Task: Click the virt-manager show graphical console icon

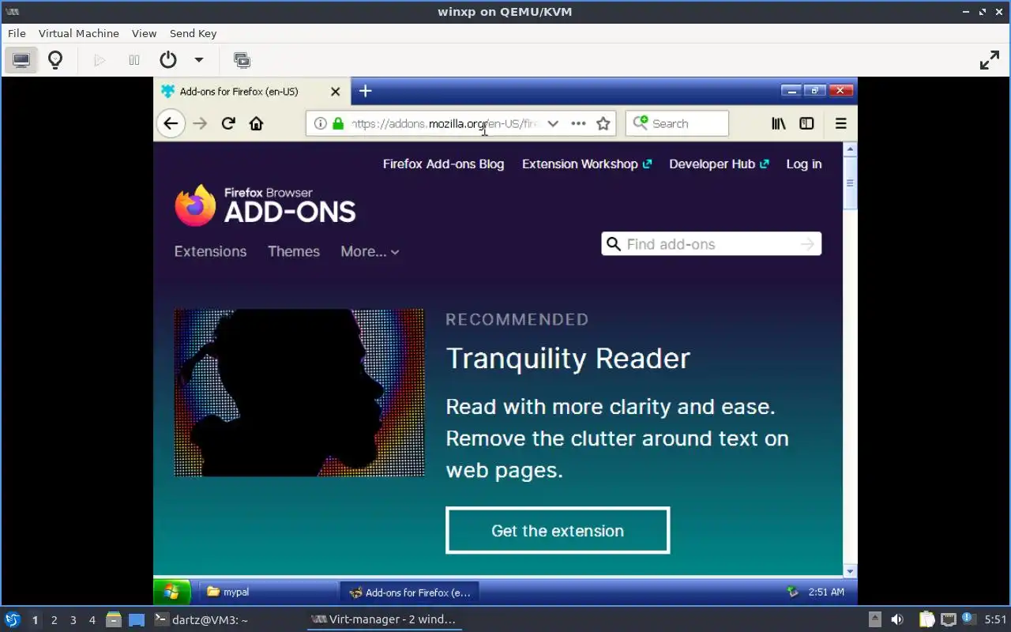Action: [21, 60]
